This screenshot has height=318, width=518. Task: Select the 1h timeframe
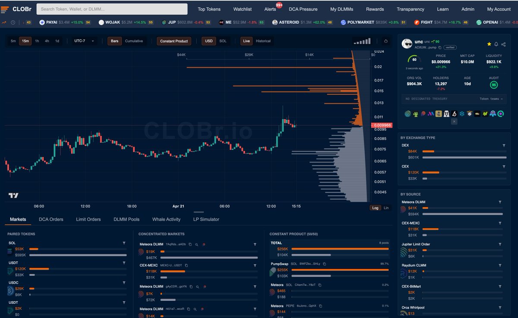coord(37,41)
